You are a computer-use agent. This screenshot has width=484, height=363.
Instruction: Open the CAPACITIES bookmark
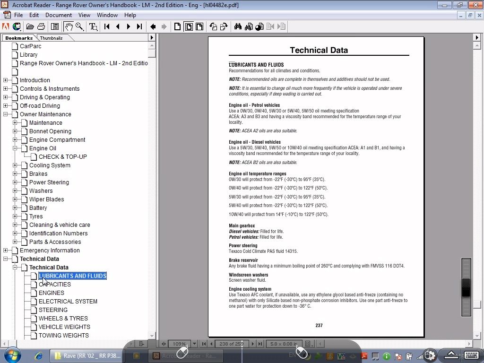[x=55, y=284]
